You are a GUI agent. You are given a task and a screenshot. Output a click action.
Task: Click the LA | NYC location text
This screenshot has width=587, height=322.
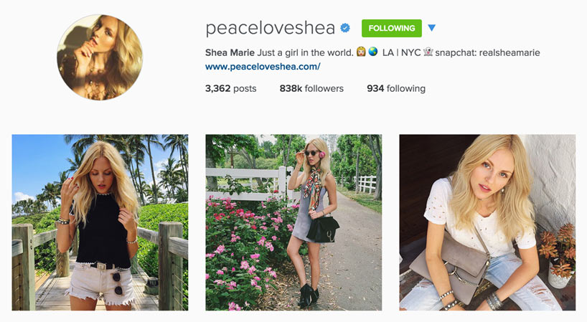[401, 53]
